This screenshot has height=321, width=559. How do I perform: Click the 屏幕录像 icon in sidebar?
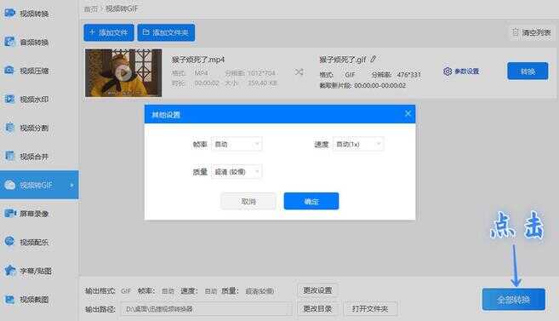tap(10, 213)
